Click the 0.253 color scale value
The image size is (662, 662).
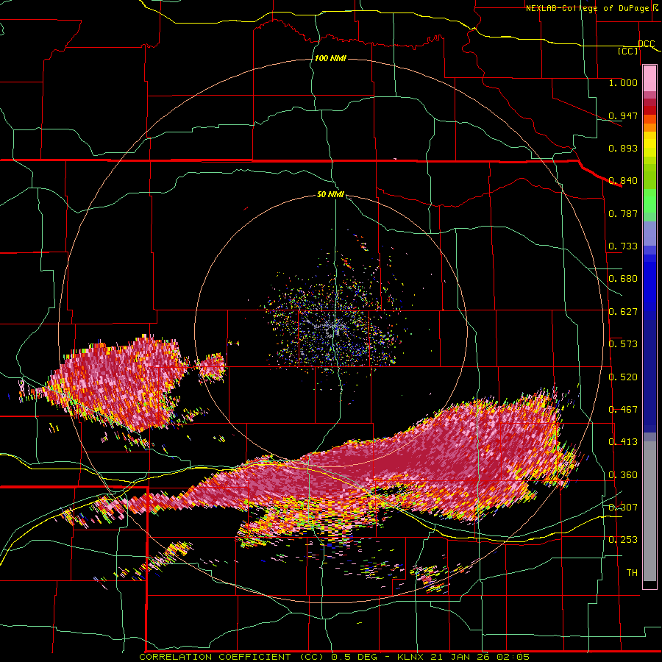(x=623, y=540)
